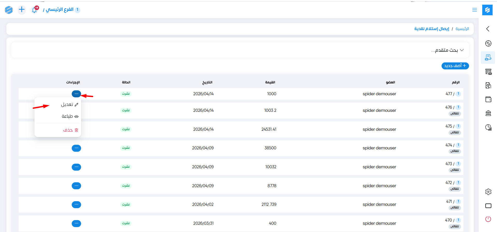
Task: Click the sidebar back arrow icon
Action: coord(488,29)
